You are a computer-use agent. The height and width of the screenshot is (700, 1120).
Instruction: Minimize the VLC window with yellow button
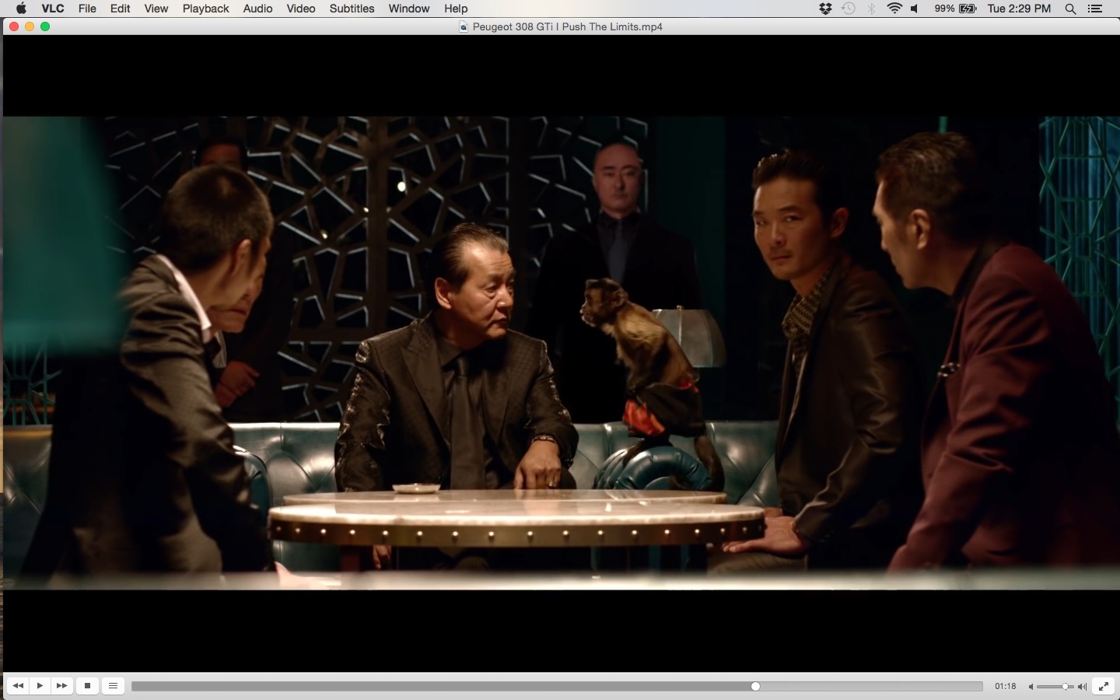coord(30,26)
